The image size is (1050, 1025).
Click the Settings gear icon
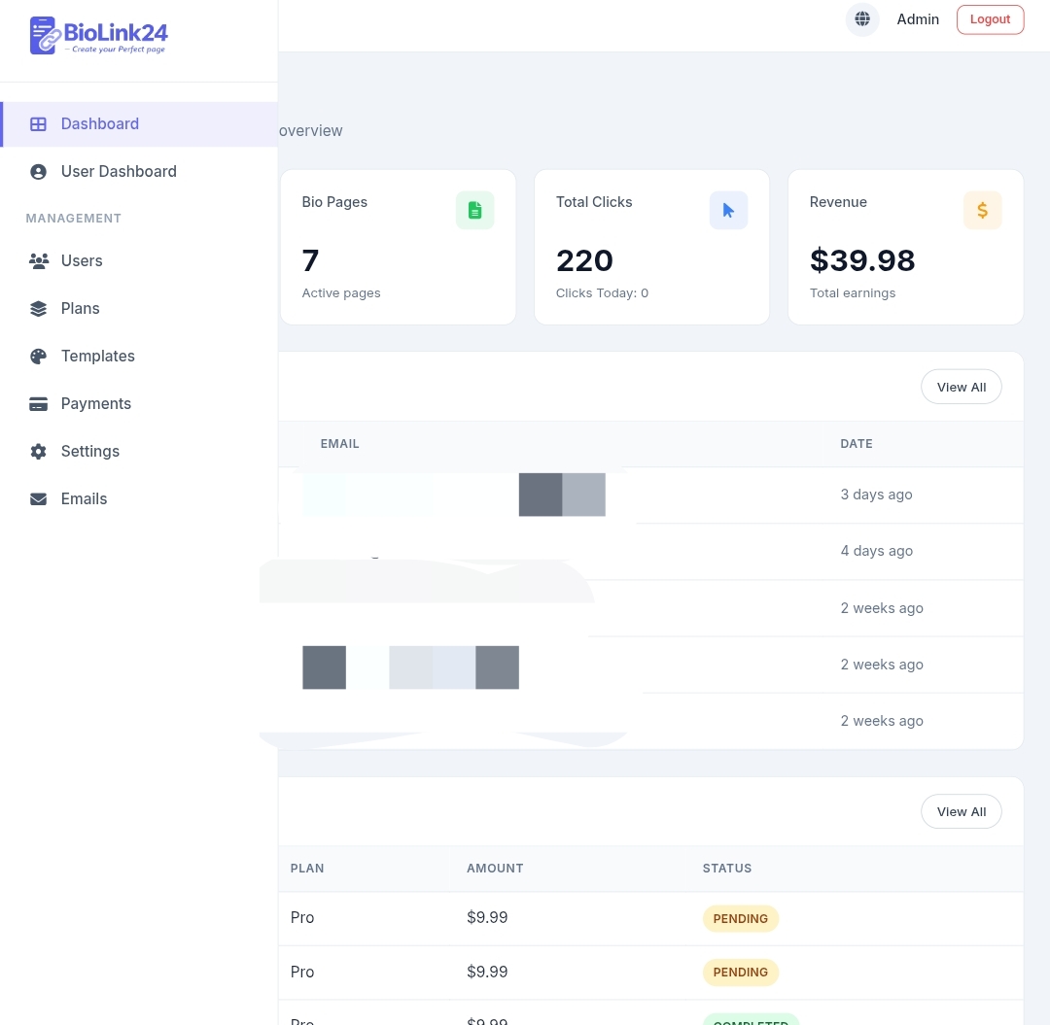39,451
